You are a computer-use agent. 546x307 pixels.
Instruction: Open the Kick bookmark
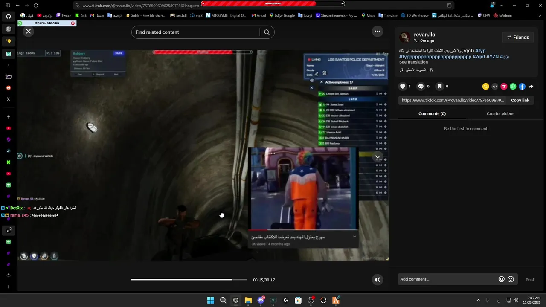pos(81,15)
